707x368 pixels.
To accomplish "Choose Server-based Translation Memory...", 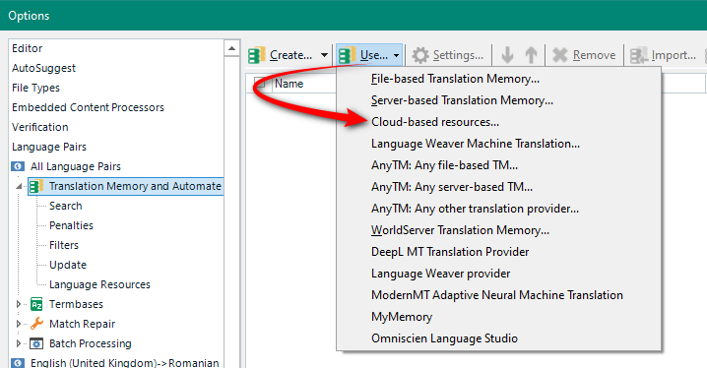I will tap(462, 100).
